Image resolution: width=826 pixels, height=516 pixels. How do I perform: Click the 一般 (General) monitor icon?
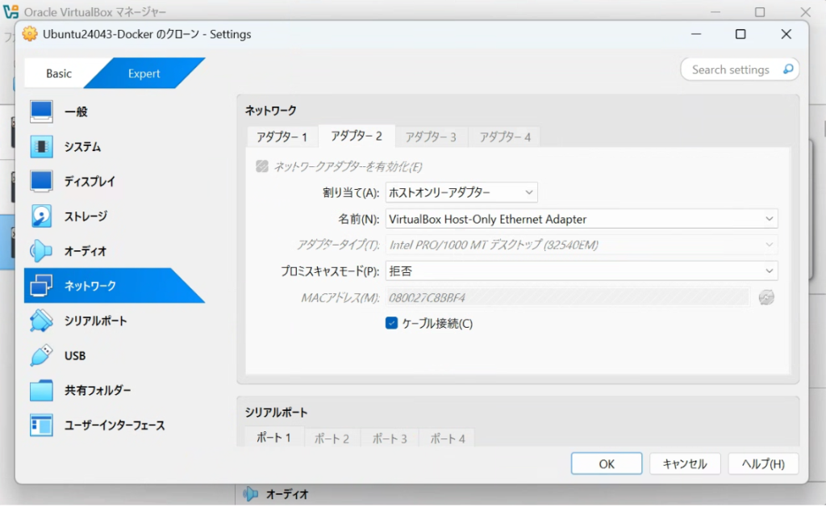coord(41,111)
